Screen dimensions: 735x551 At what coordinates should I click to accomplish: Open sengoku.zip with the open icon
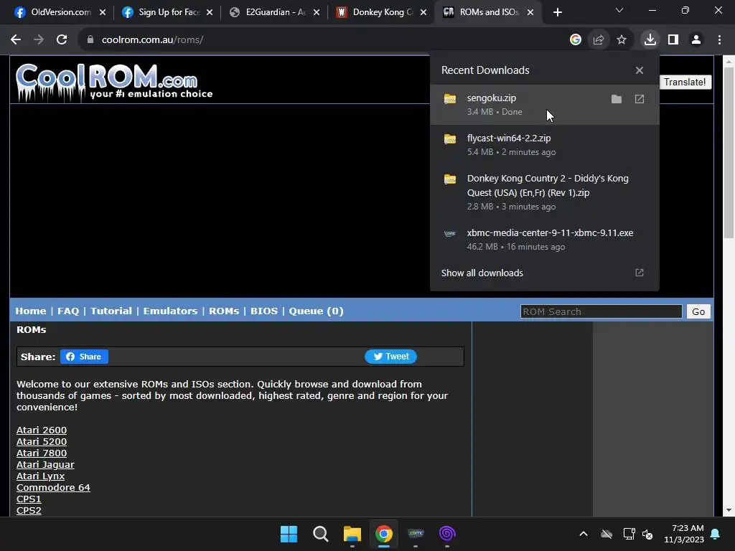tap(640, 99)
